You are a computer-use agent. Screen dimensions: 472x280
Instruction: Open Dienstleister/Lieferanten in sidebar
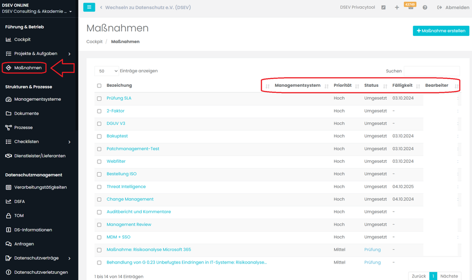click(x=40, y=156)
